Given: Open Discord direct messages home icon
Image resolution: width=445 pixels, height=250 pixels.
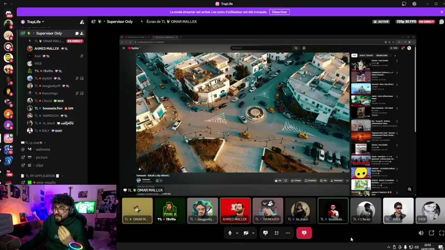Looking at the screenshot, I should point(8,13).
